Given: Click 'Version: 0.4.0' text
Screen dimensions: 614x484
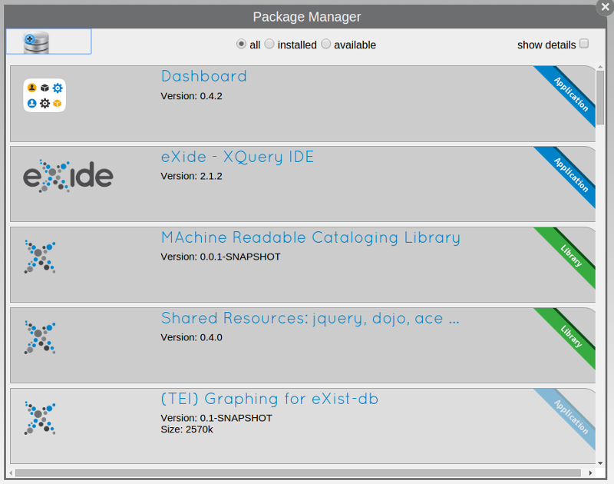Looking at the screenshot, I should click(x=191, y=337).
